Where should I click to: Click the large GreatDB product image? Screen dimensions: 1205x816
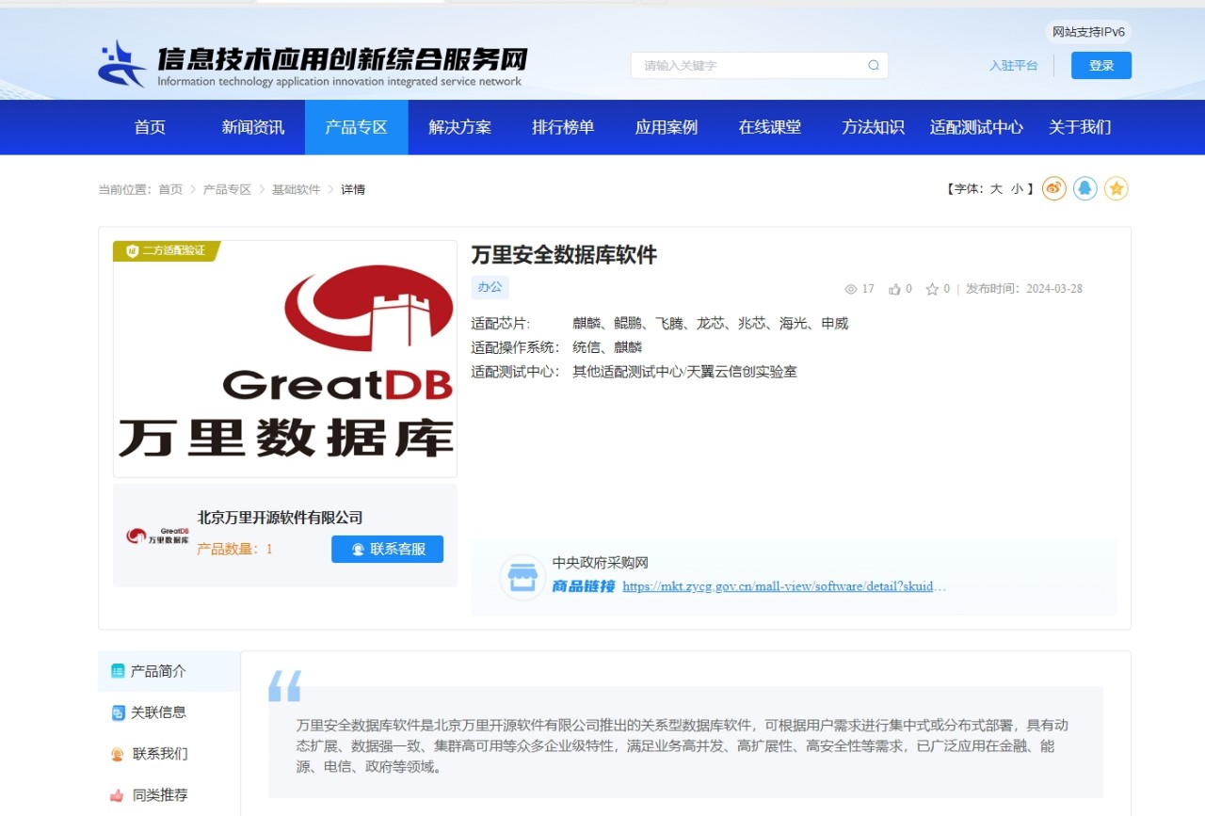[x=285, y=359]
